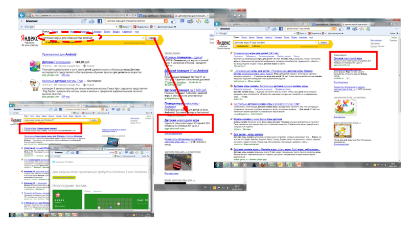Image resolution: width=409 pixels, height=229 pixels.
Task: Open 'Веселые детские пазлы Trial' link
Action: (x=62, y=81)
